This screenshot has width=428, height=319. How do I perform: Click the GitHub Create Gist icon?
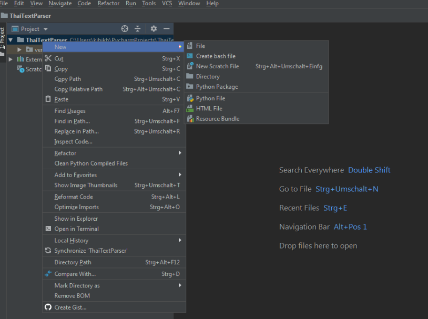point(48,307)
